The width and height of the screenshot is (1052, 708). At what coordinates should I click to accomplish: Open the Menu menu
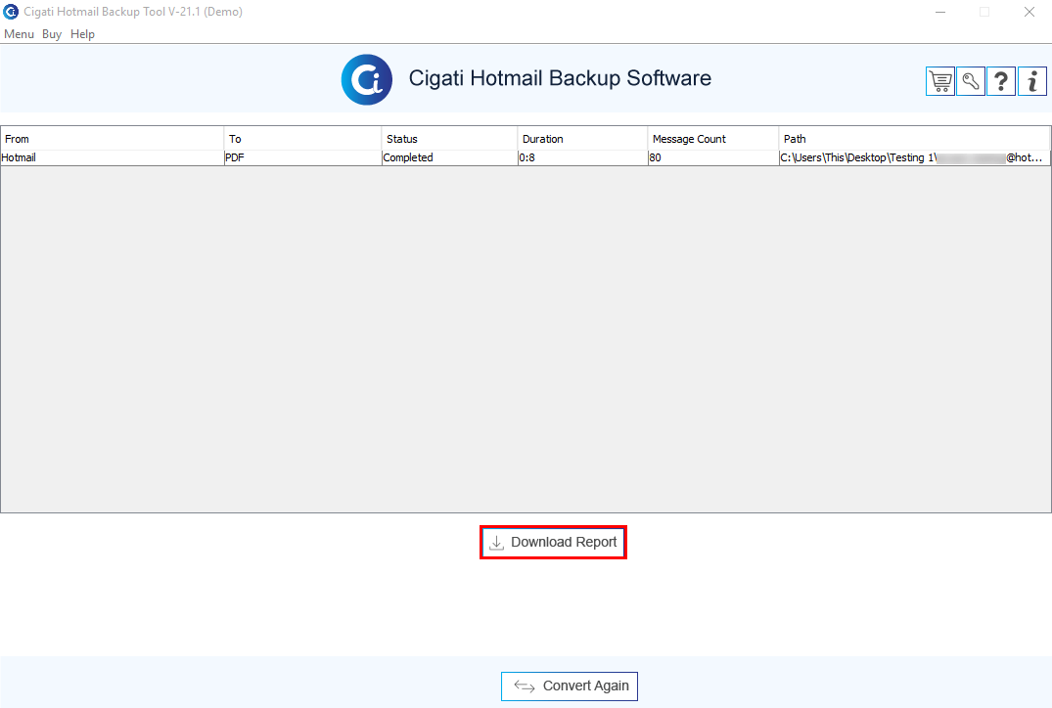[x=19, y=34]
